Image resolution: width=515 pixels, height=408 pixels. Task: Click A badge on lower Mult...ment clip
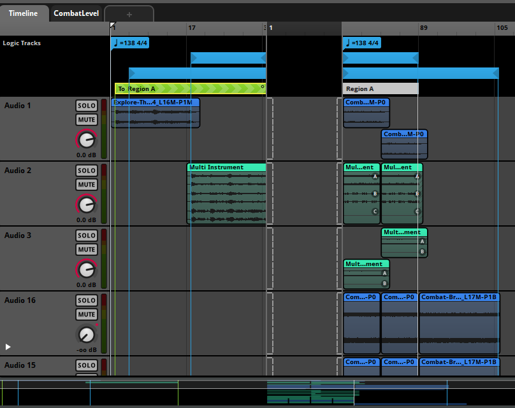pyautogui.click(x=384, y=273)
